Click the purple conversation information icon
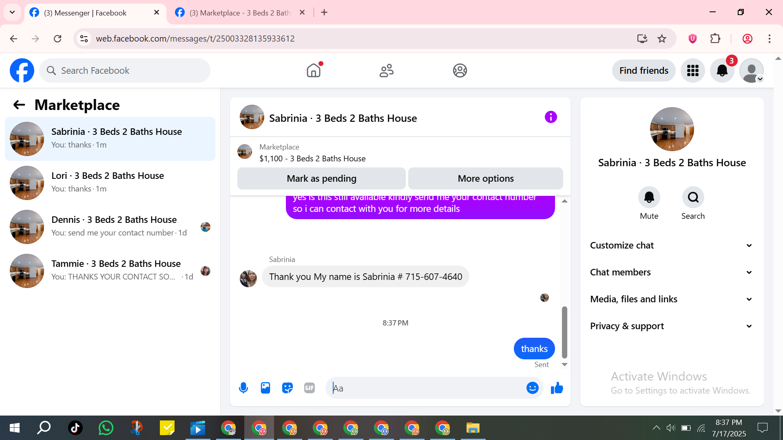 click(x=551, y=117)
